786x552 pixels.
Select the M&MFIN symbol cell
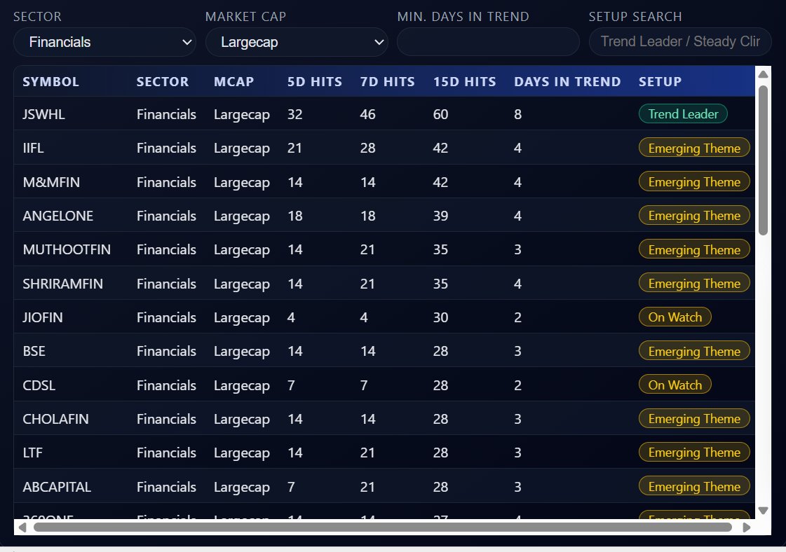(x=51, y=182)
